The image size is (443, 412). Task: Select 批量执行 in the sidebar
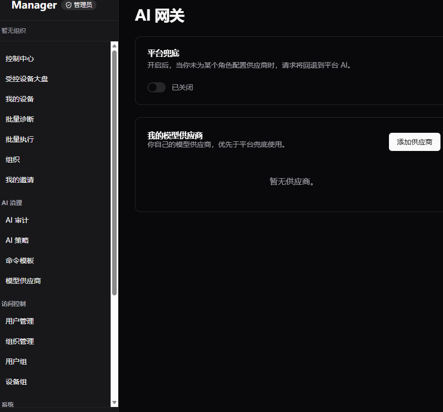[x=20, y=139]
